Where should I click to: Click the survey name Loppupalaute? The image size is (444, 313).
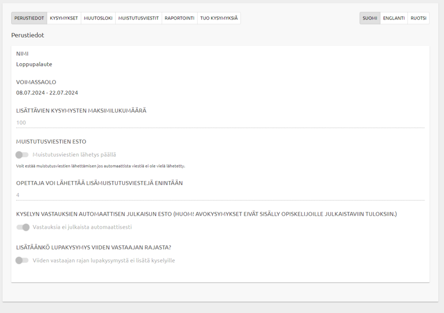point(34,64)
